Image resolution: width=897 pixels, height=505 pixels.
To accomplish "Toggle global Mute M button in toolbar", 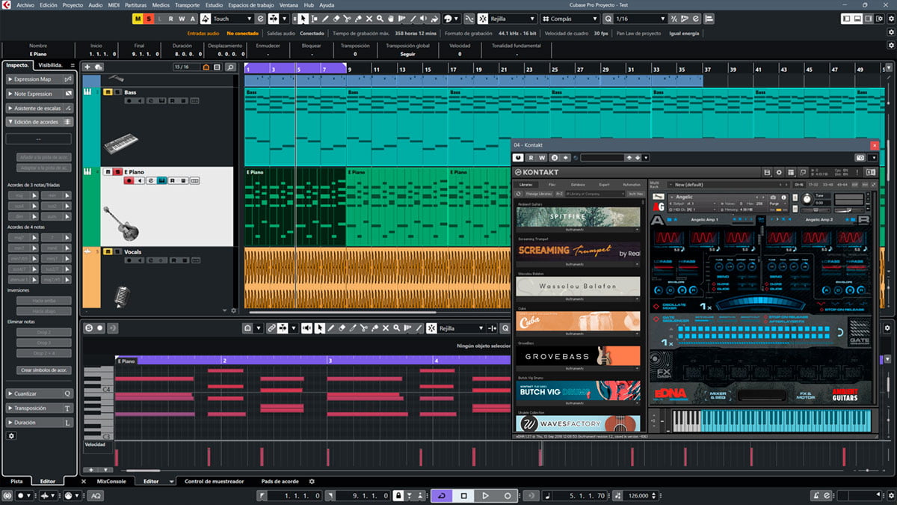I will [x=137, y=18].
